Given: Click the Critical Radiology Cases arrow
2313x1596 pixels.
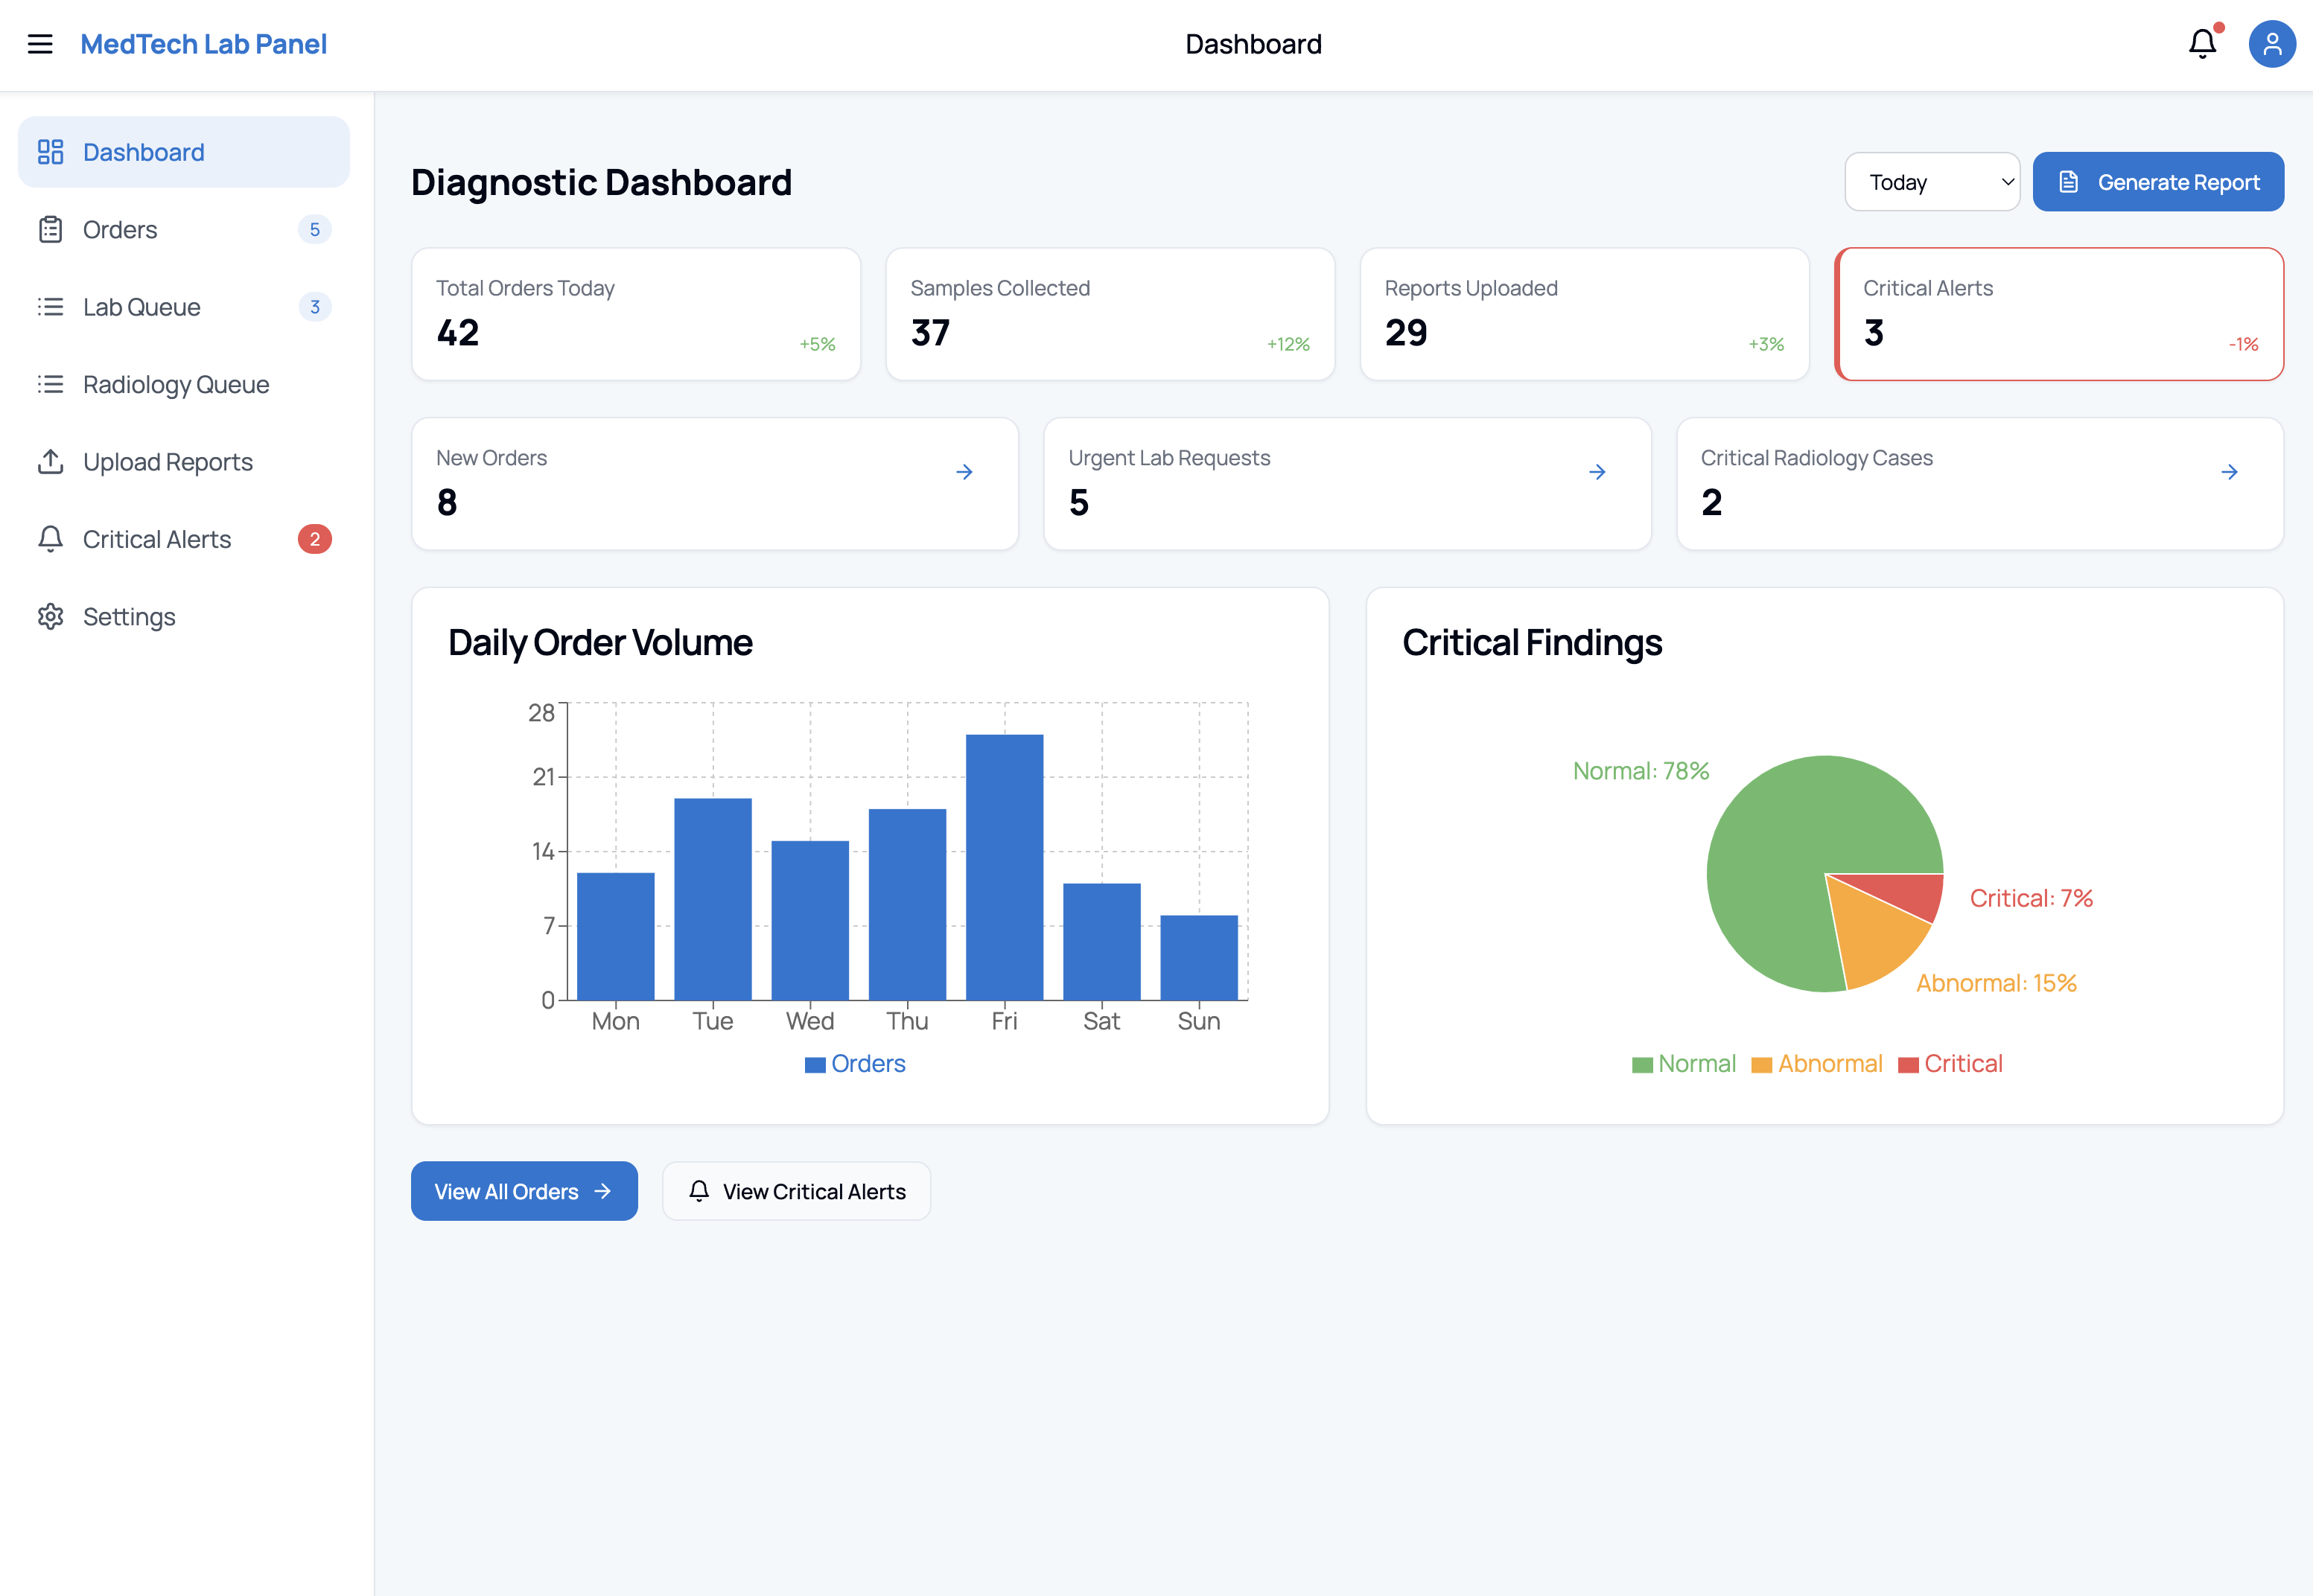Looking at the screenshot, I should point(2229,472).
